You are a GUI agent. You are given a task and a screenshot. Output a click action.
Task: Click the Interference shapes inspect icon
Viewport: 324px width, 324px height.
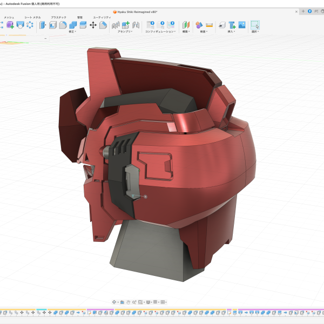pos(199,25)
